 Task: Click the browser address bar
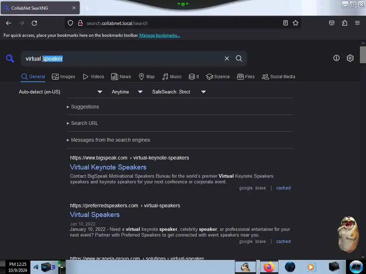click(182, 23)
